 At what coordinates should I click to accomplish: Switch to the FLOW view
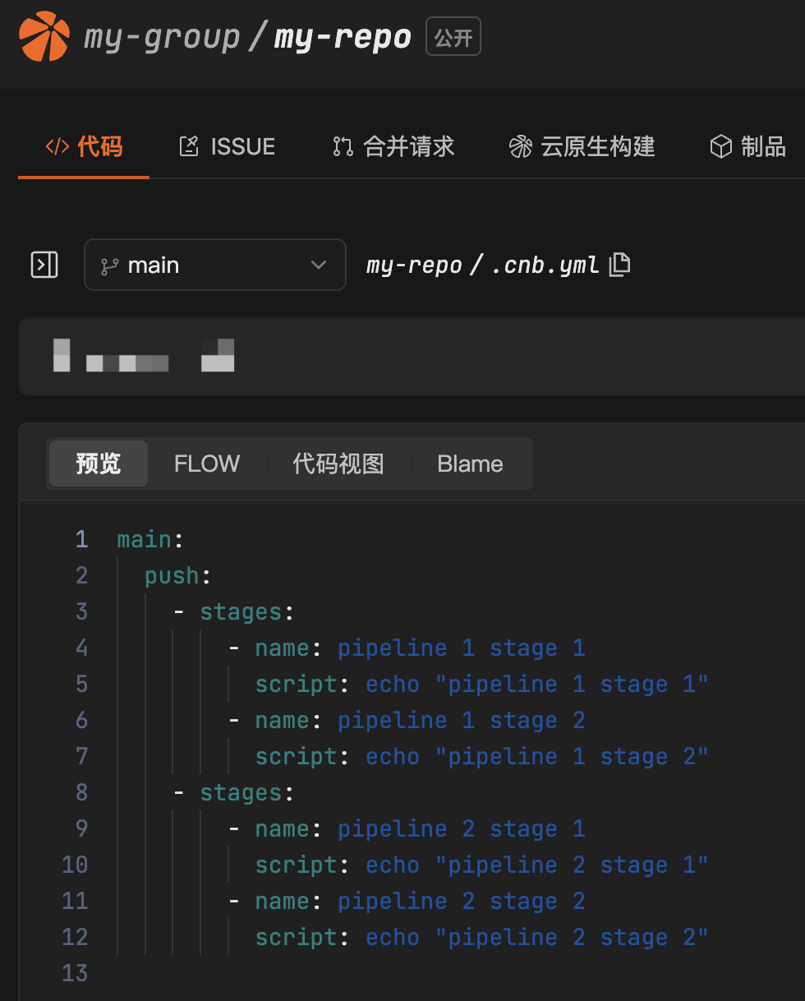point(207,464)
